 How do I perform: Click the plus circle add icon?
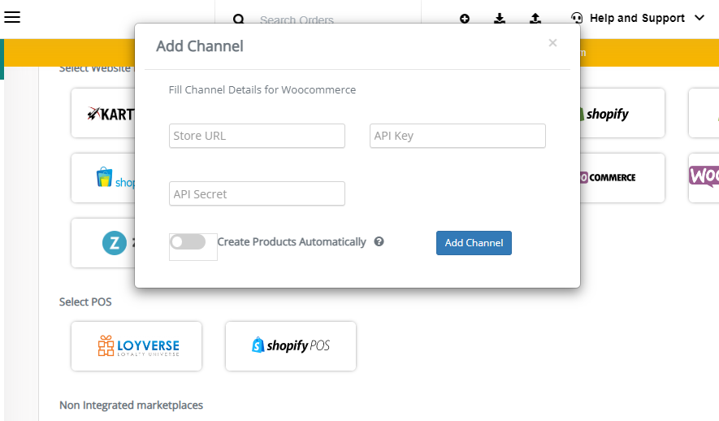465,19
